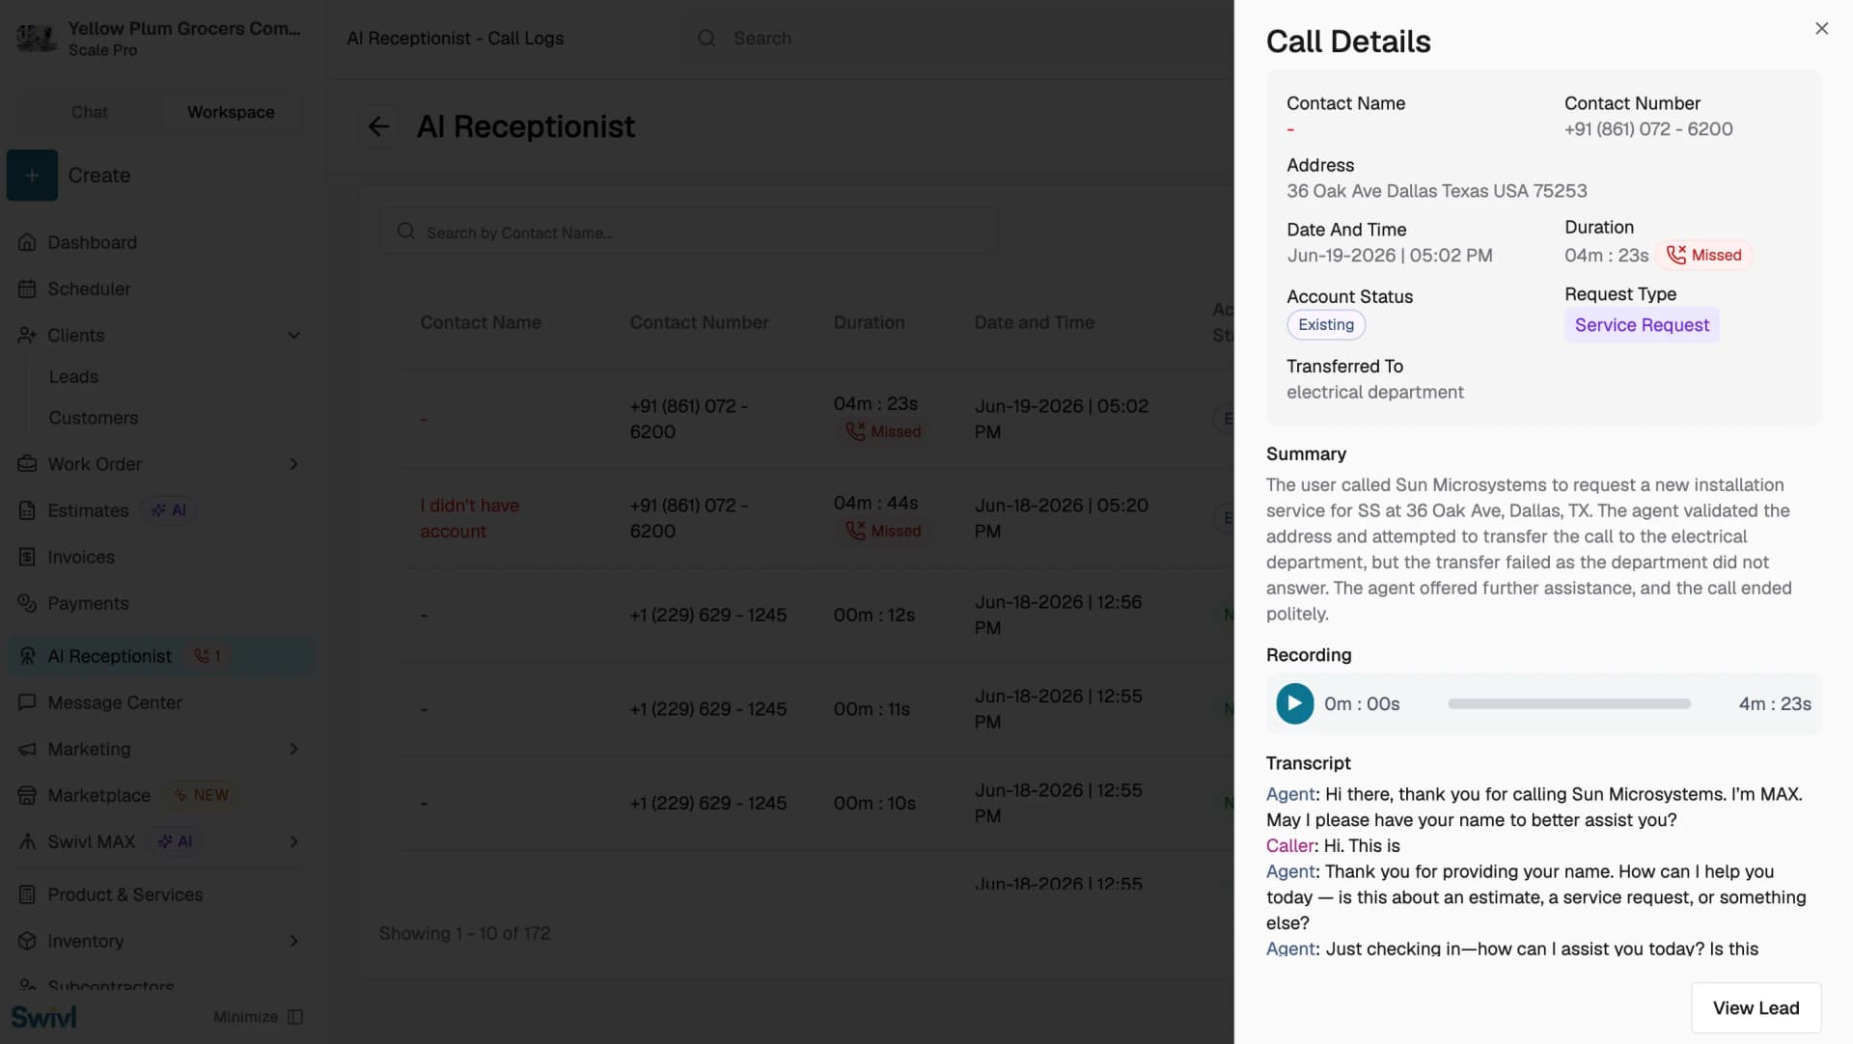Click the Jun-19-2026 | 05:02 PM cell in table
The height and width of the screenshot is (1044, 1853).
pos(1061,419)
